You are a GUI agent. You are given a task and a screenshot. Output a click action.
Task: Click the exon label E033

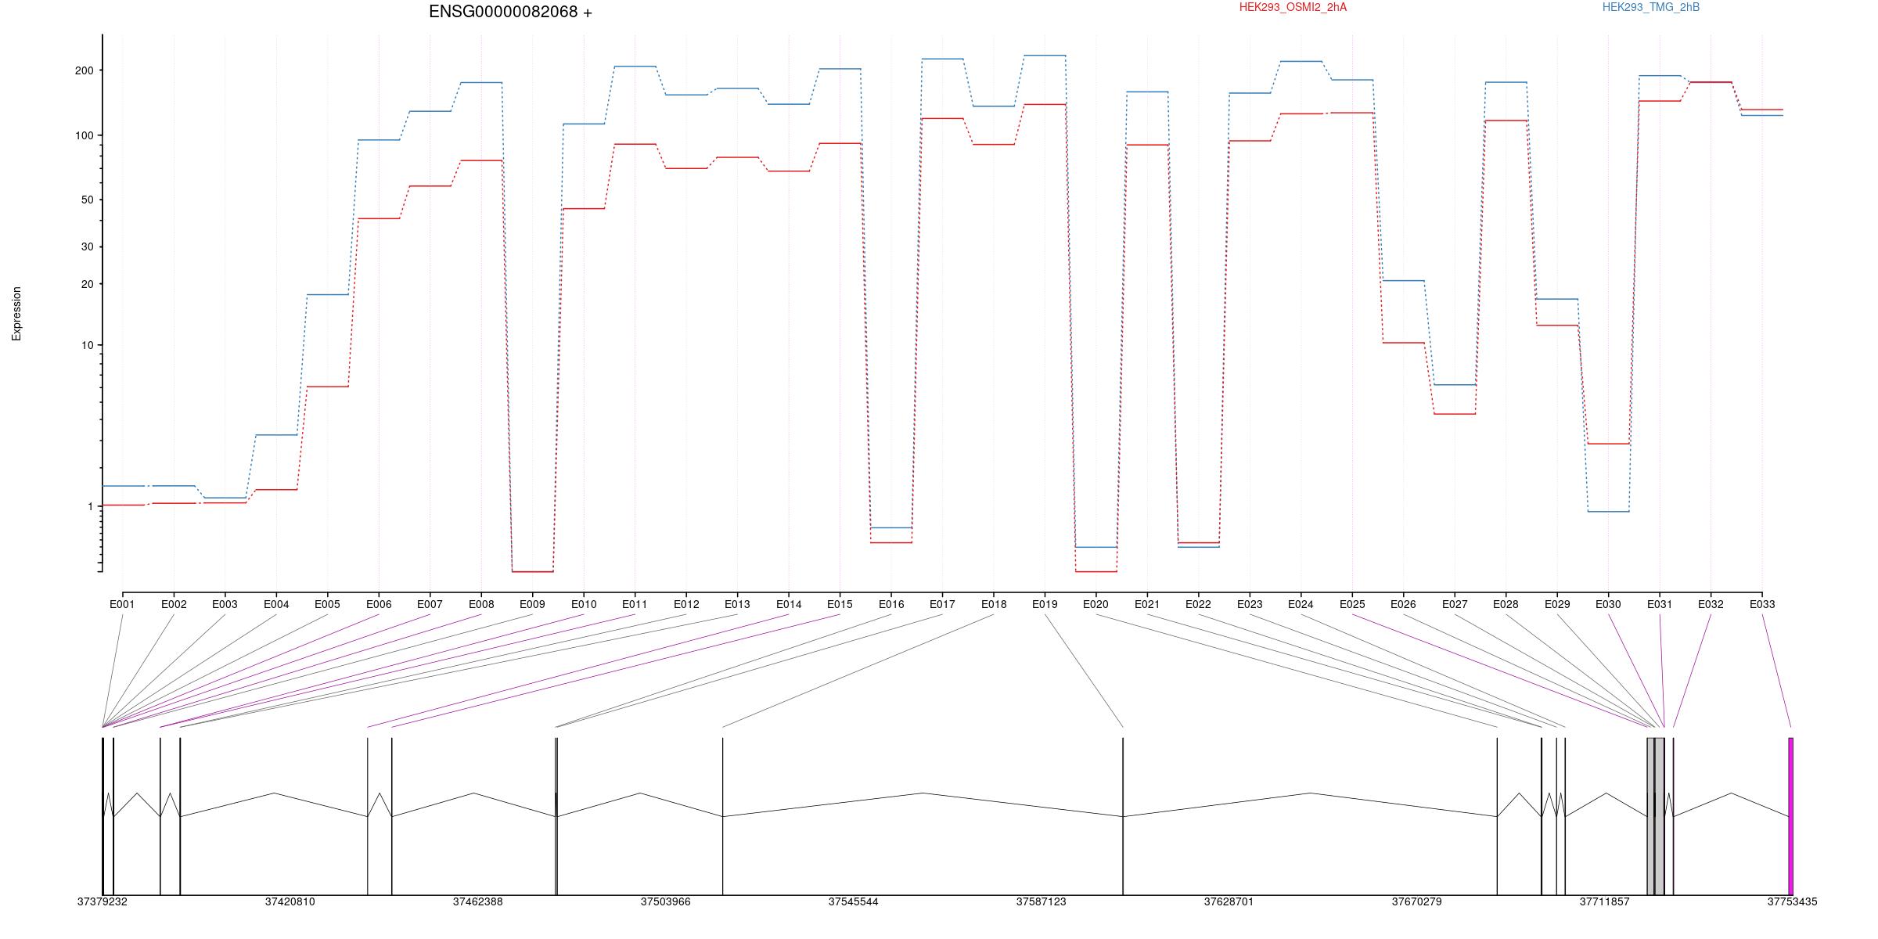[1762, 604]
